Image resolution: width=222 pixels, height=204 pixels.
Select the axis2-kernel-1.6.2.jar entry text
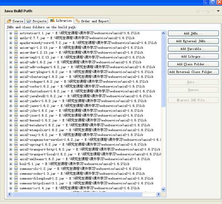click(x=83, y=120)
